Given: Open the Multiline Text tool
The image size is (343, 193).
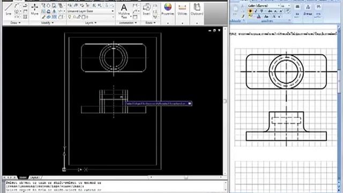Looking at the screenshot, I should [124, 10].
